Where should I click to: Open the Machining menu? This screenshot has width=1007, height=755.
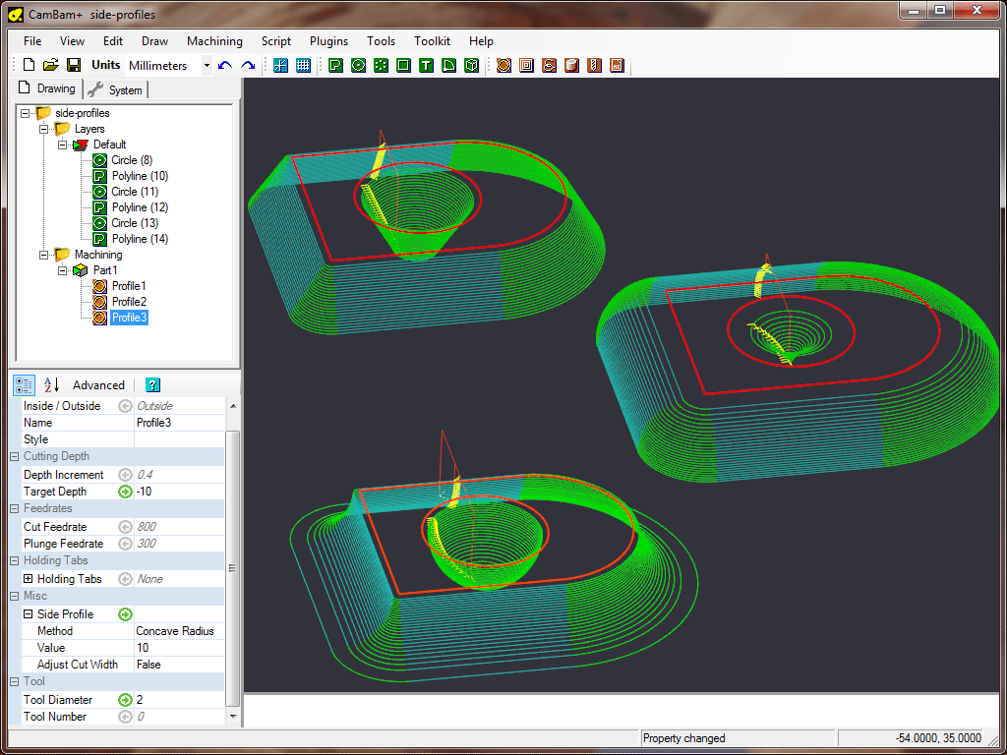pos(213,41)
